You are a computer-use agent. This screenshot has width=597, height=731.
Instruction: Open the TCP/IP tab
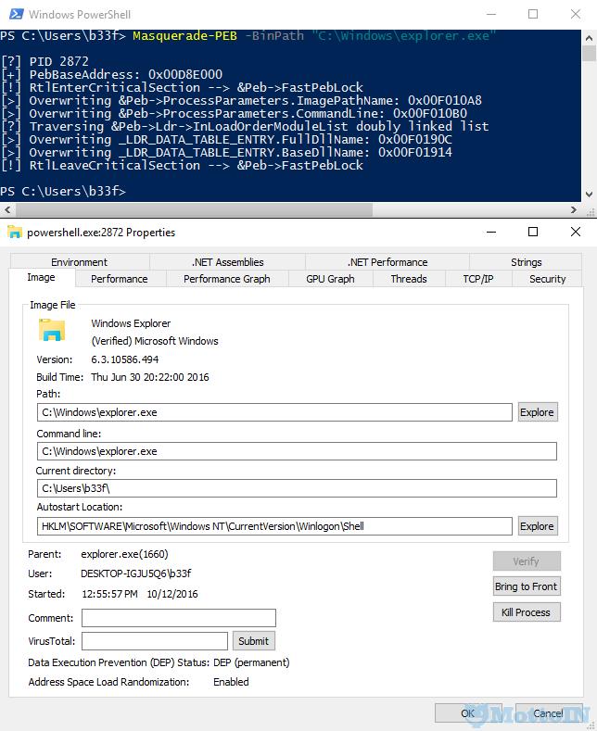tap(478, 279)
